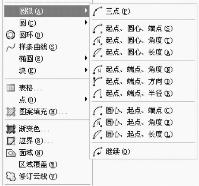Choose the 样条曲线 spline icon
This screenshot has width=199, height=186.
pos(11,47)
